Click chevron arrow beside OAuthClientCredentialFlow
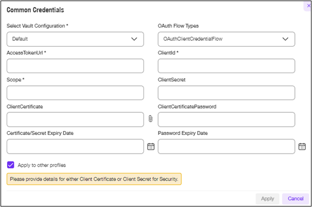The height and width of the screenshot is (207, 312). tap(285, 39)
